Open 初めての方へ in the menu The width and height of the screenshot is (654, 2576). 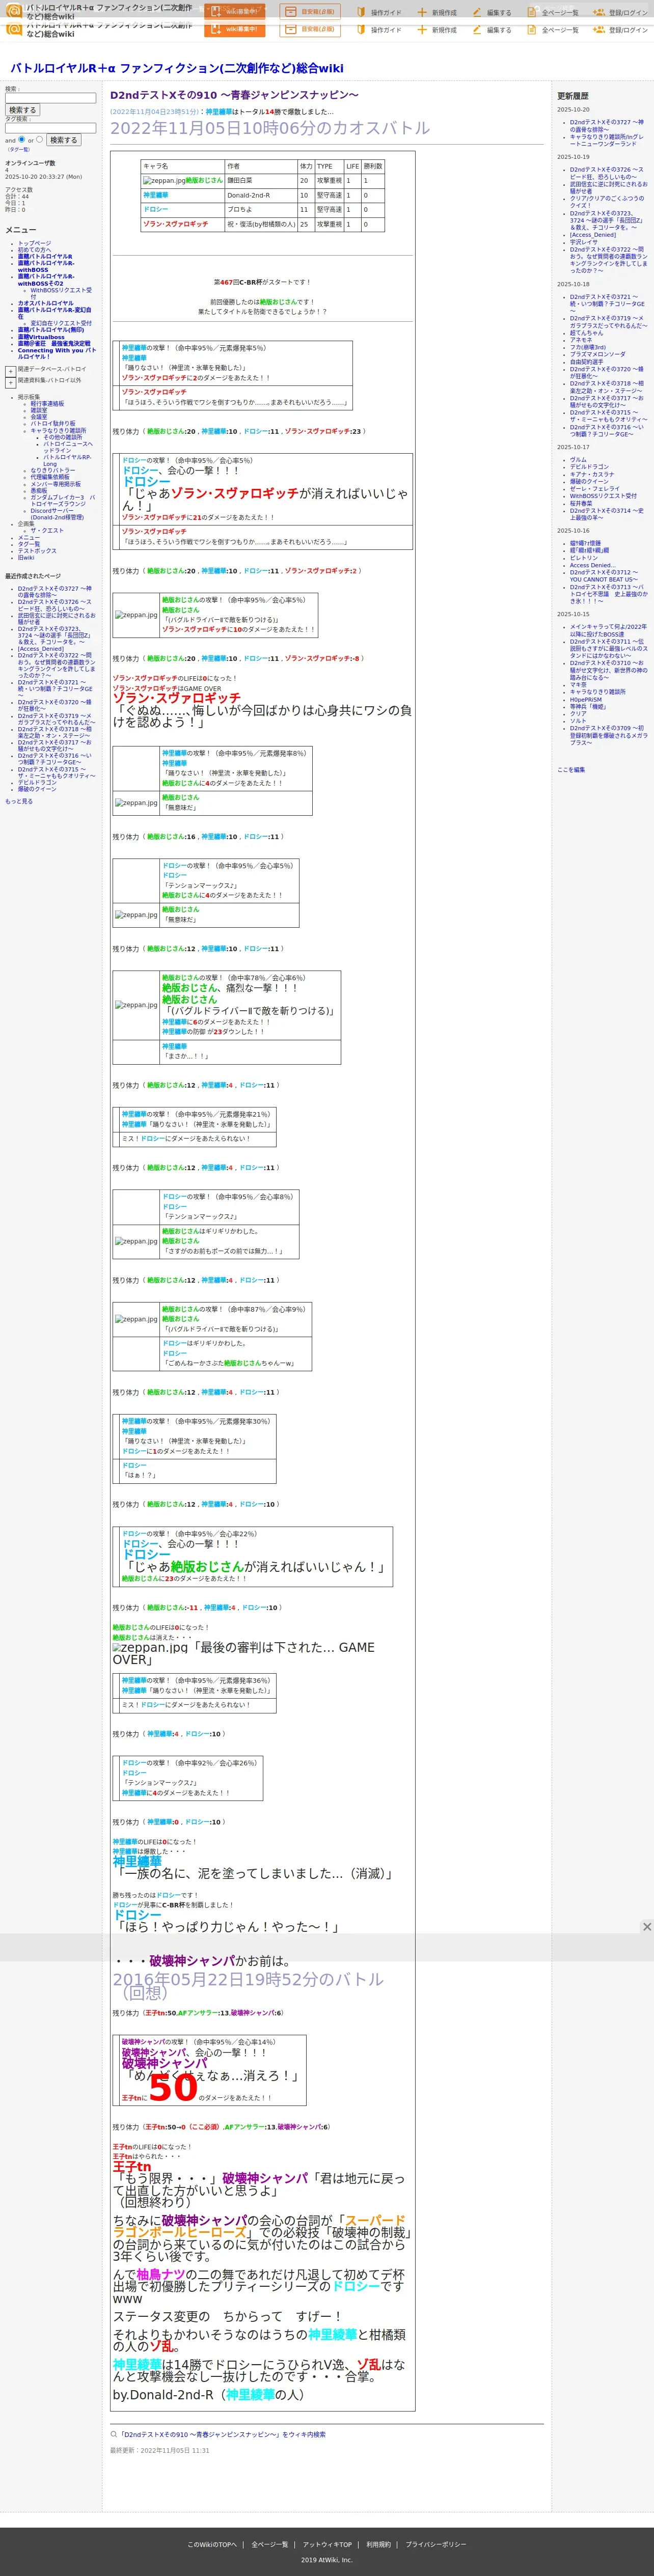coord(33,250)
